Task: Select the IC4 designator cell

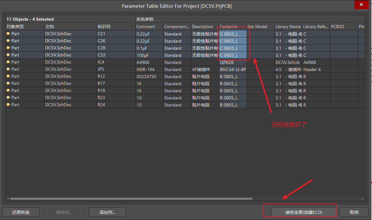Action: [116, 62]
